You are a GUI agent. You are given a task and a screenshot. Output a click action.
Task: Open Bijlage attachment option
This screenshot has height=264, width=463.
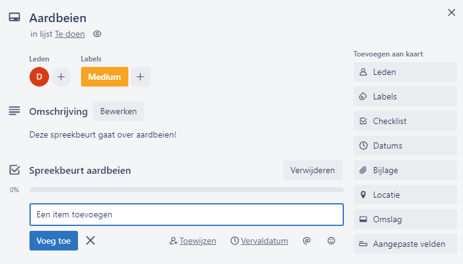click(x=405, y=170)
